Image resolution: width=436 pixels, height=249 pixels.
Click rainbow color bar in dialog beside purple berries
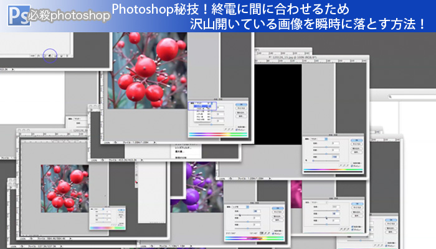254,238
